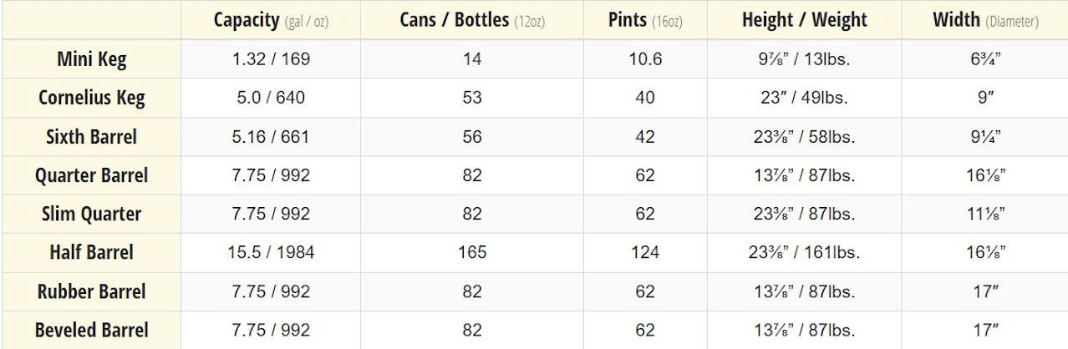Image resolution: width=1068 pixels, height=349 pixels.
Task: Select the Beveled Barrel row label
Action: pyautogui.click(x=91, y=330)
